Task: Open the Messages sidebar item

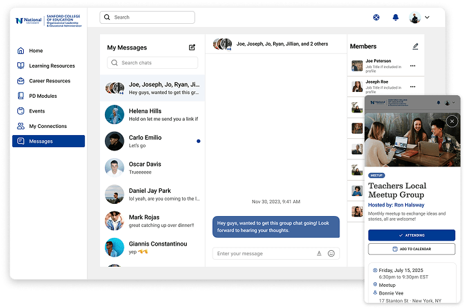Action: coord(48,141)
